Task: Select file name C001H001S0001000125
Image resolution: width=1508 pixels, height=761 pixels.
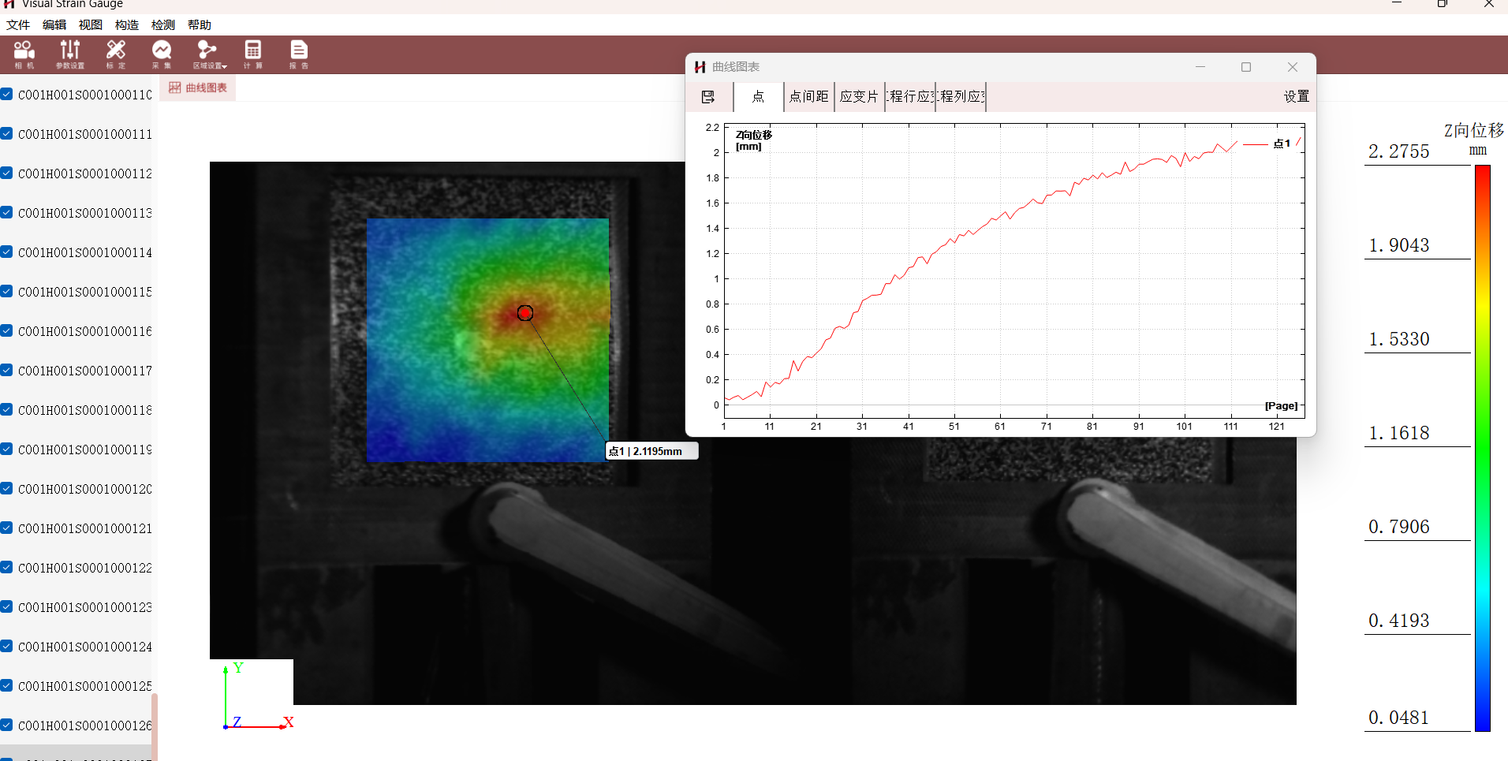Action: 85,686
